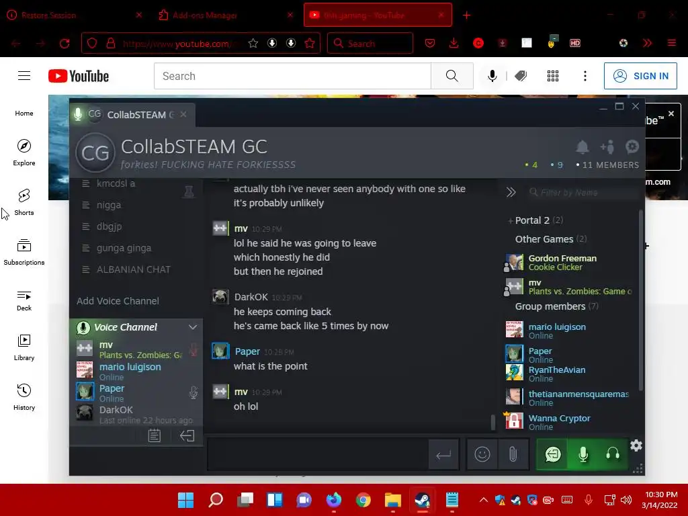
Task: Open YouTube Shorts
Action: pos(24,202)
